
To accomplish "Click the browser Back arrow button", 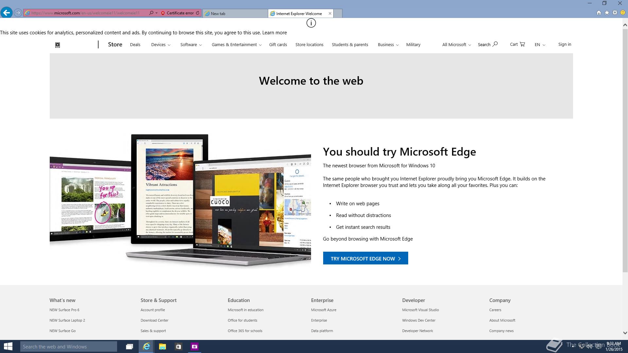I will [6, 13].
